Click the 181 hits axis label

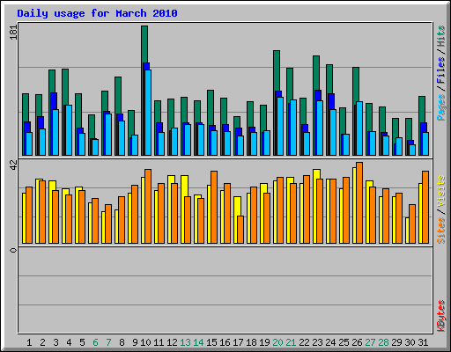point(14,32)
